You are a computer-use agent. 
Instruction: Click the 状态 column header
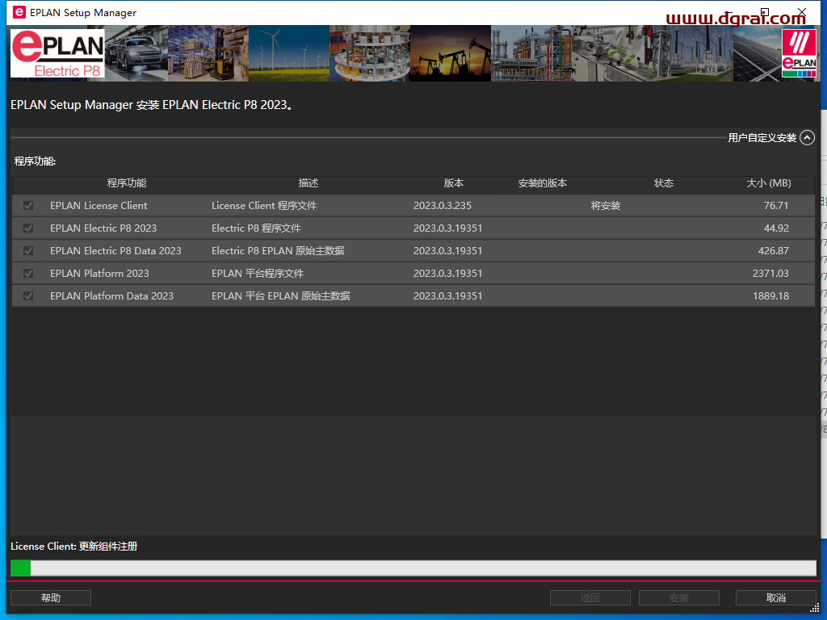[x=664, y=183]
